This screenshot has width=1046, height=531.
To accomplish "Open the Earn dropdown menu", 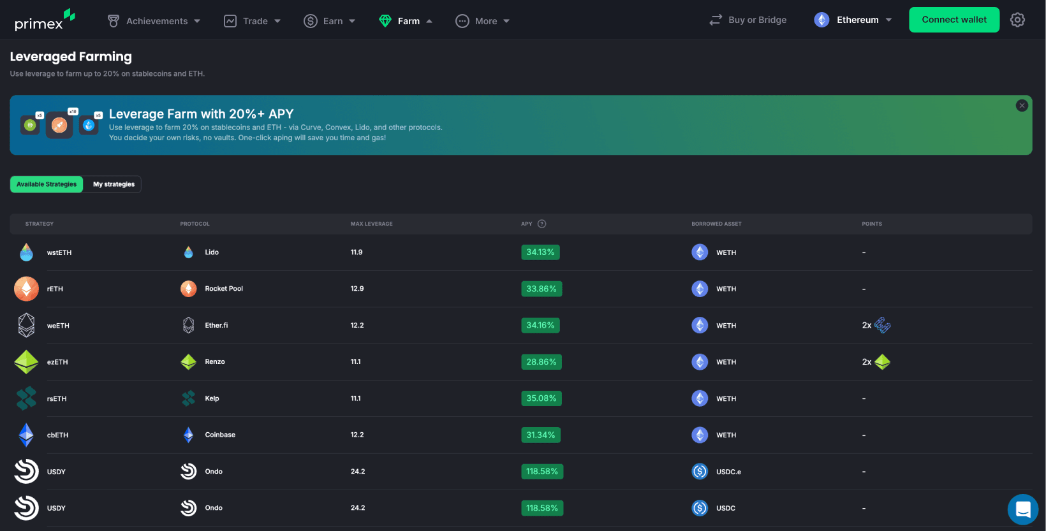I will pyautogui.click(x=330, y=21).
